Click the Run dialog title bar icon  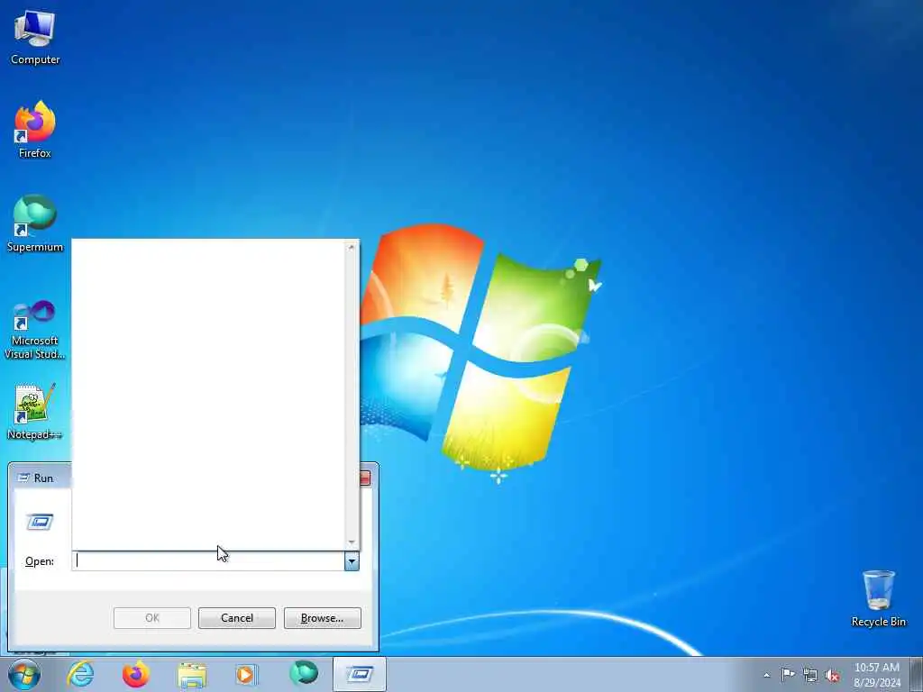[23, 478]
